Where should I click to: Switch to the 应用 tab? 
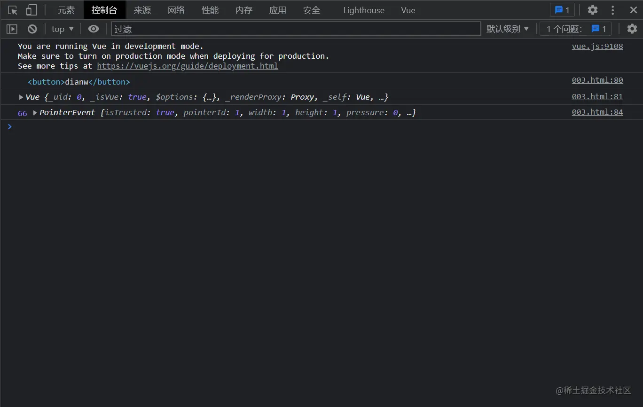(x=278, y=10)
